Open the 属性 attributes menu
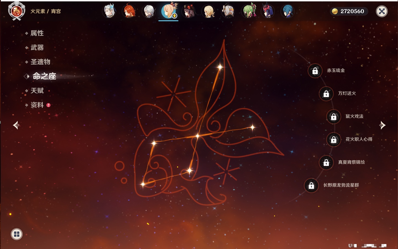398x249 pixels. click(37, 33)
